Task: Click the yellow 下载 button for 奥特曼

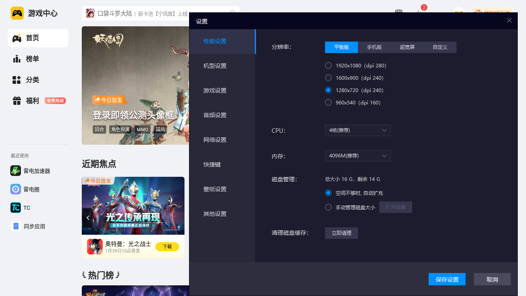Action: 167,247
